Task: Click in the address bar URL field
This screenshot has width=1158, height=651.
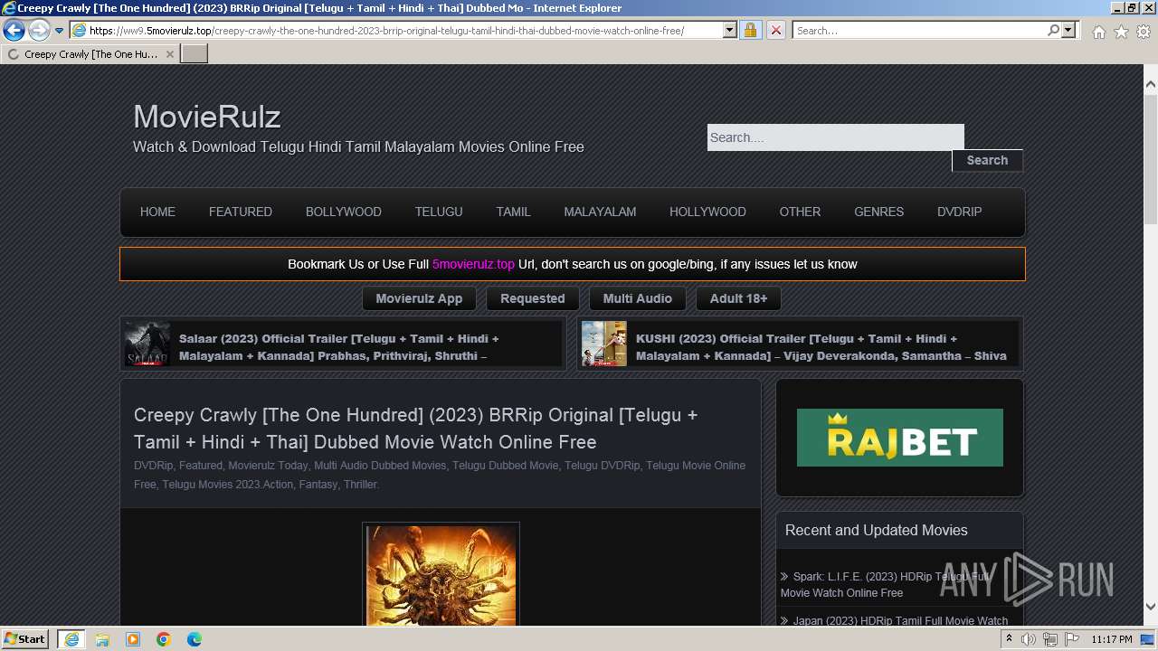Action: [405, 31]
